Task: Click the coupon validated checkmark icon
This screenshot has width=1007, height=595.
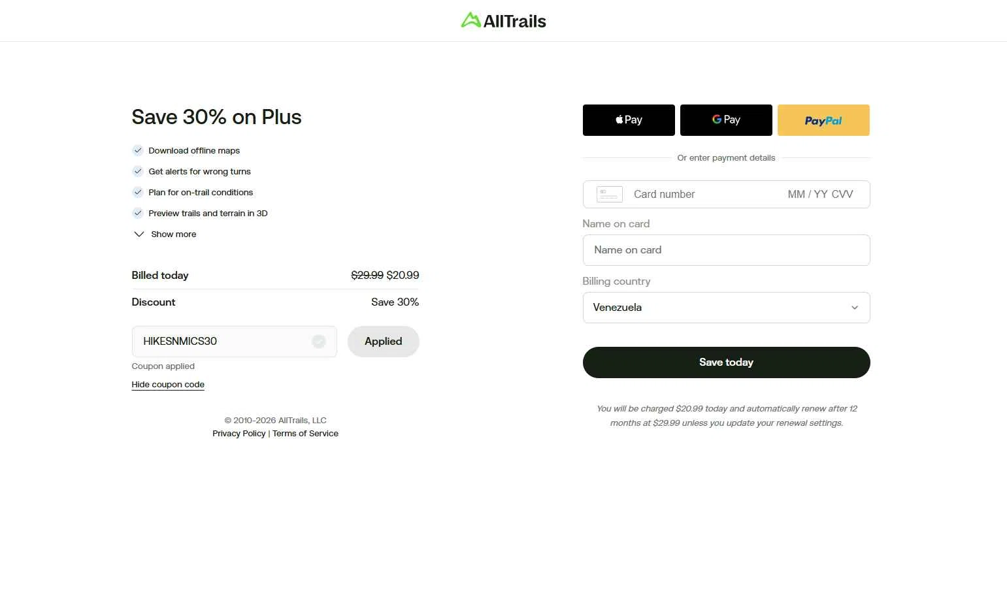Action: tap(319, 342)
